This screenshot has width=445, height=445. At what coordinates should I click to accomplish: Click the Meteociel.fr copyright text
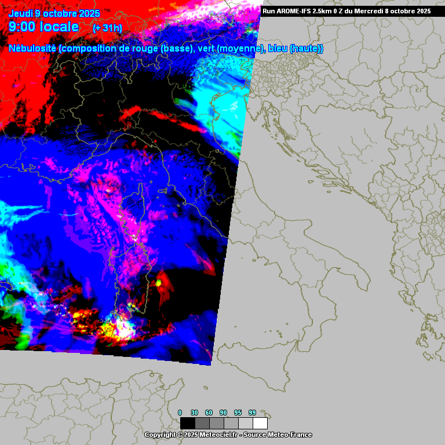tap(228, 435)
